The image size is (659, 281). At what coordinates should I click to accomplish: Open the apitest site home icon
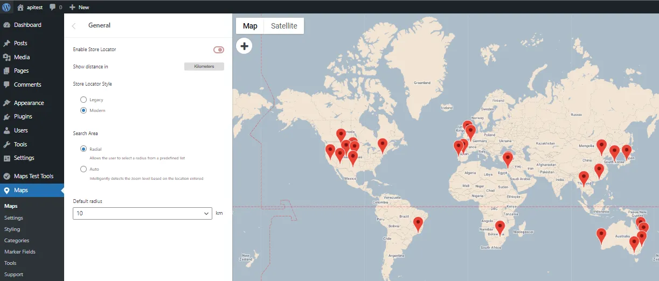[x=20, y=7]
